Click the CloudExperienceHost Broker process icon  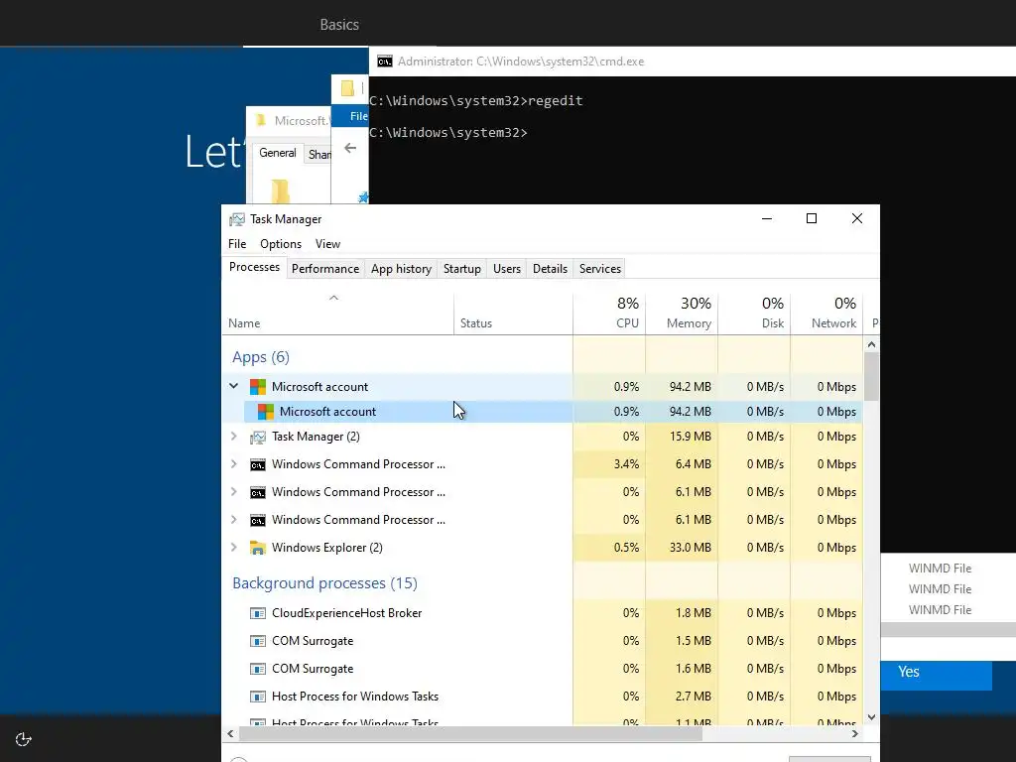(258, 613)
